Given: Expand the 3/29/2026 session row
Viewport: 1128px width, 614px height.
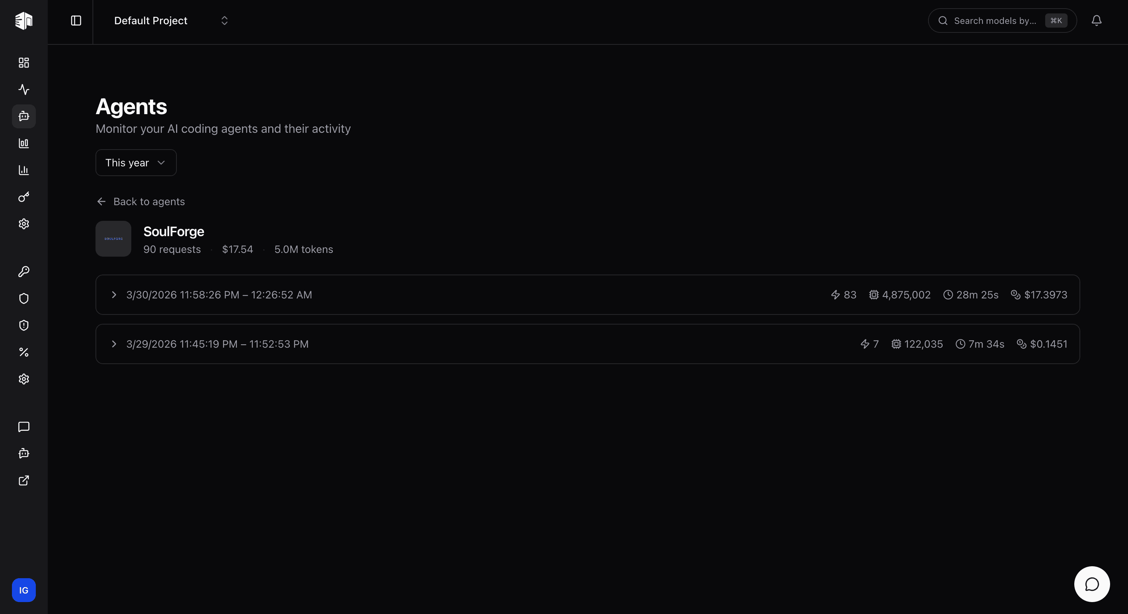Looking at the screenshot, I should click(x=115, y=344).
